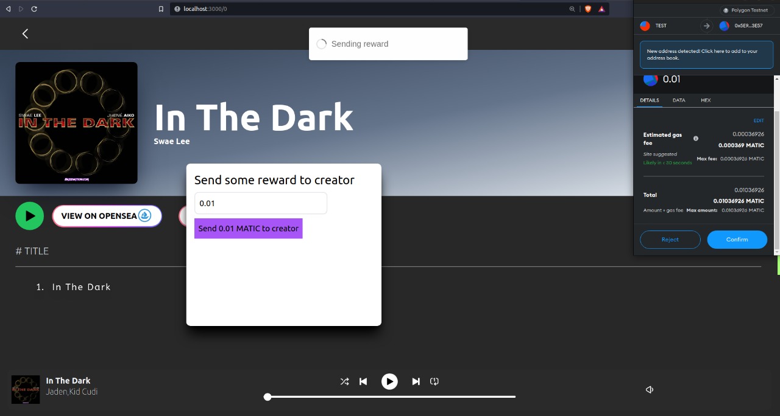Toggle shuffle in the player bar

(x=344, y=381)
